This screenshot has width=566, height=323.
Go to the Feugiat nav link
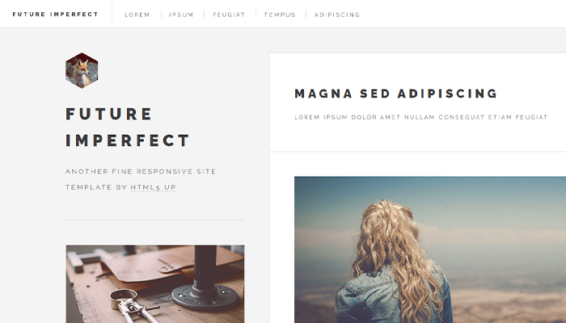[229, 15]
